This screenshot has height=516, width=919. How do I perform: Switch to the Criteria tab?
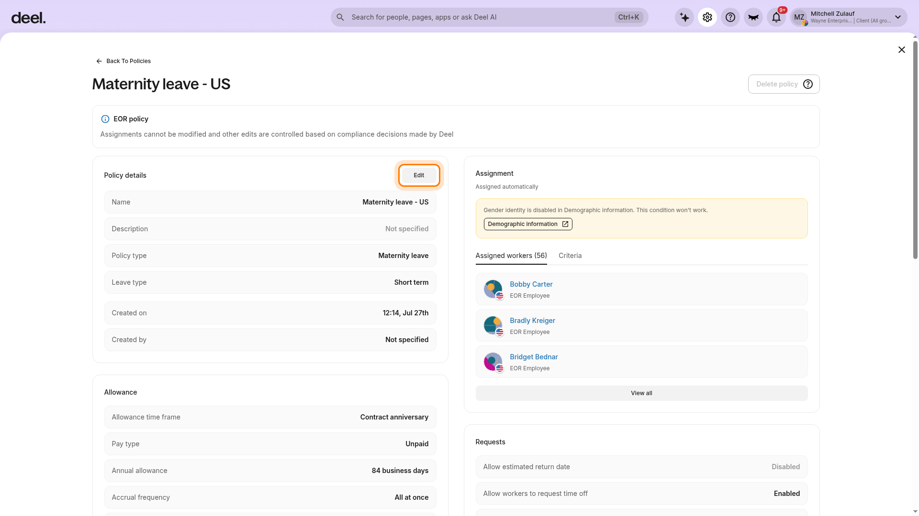click(x=570, y=256)
